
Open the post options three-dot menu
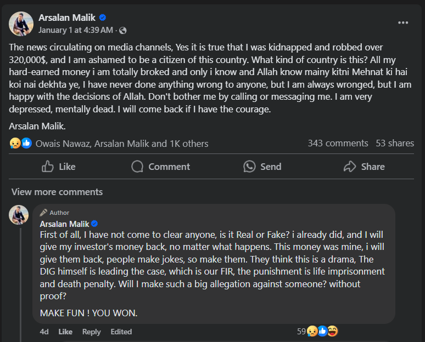pyautogui.click(x=403, y=22)
